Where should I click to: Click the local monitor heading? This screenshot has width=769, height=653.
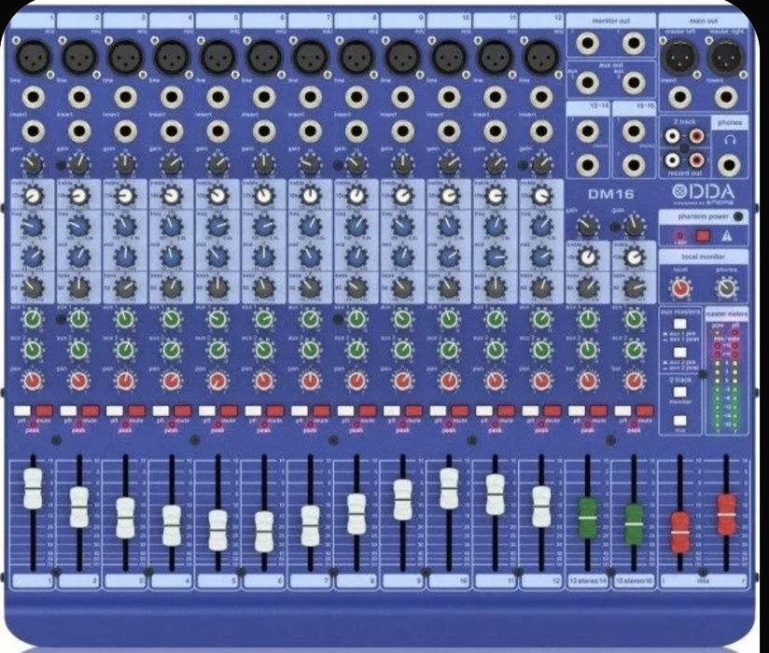point(703,257)
